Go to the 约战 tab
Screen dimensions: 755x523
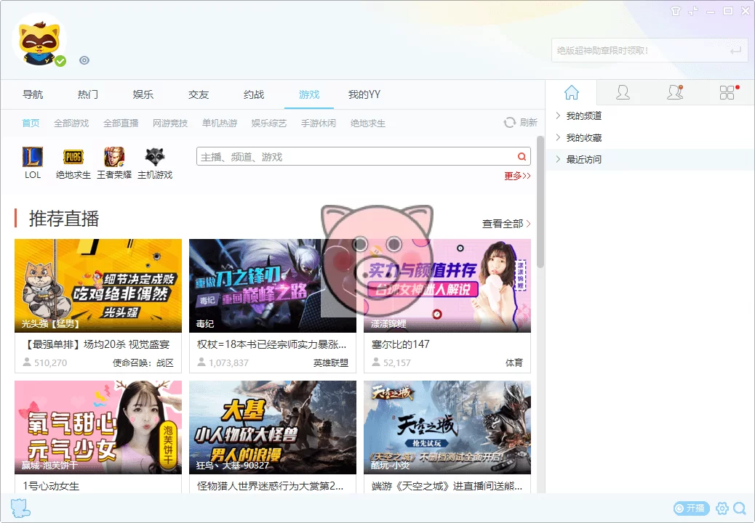(x=254, y=94)
